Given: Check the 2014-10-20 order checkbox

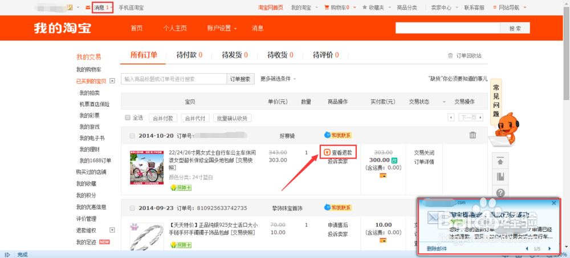Looking at the screenshot, I should coord(132,136).
